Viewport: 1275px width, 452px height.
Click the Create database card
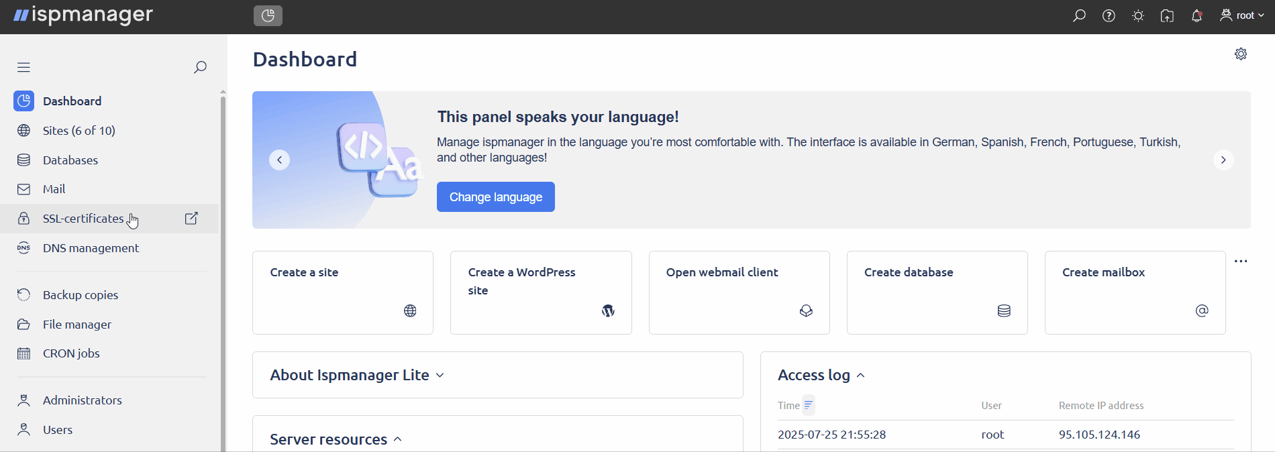(937, 293)
